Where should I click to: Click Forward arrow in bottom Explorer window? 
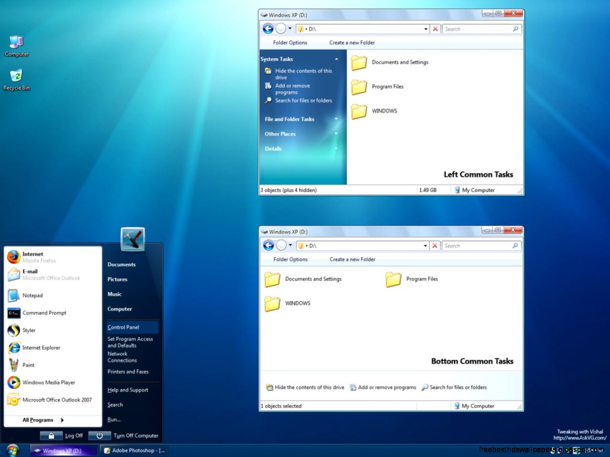coord(281,245)
